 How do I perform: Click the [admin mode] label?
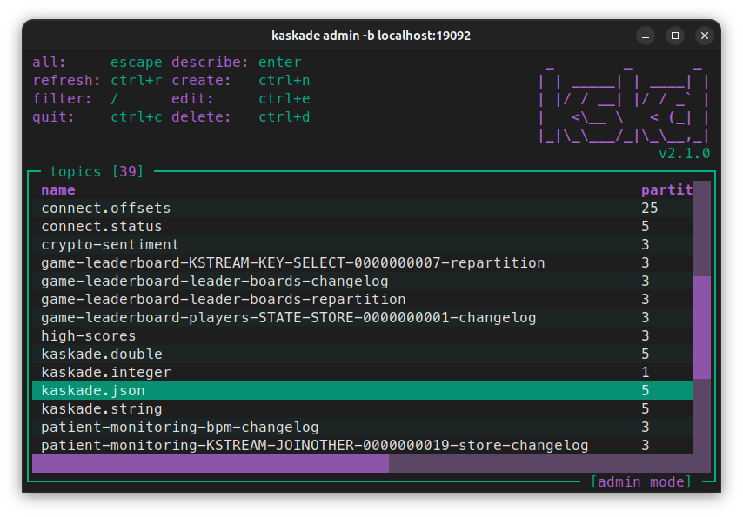coord(640,481)
